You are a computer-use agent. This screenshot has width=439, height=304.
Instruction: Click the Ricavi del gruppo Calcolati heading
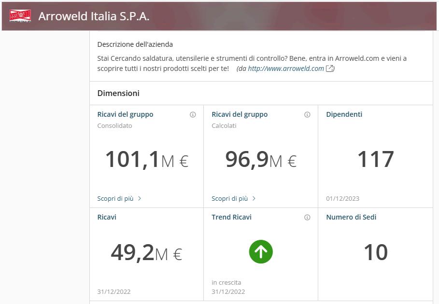click(x=240, y=114)
